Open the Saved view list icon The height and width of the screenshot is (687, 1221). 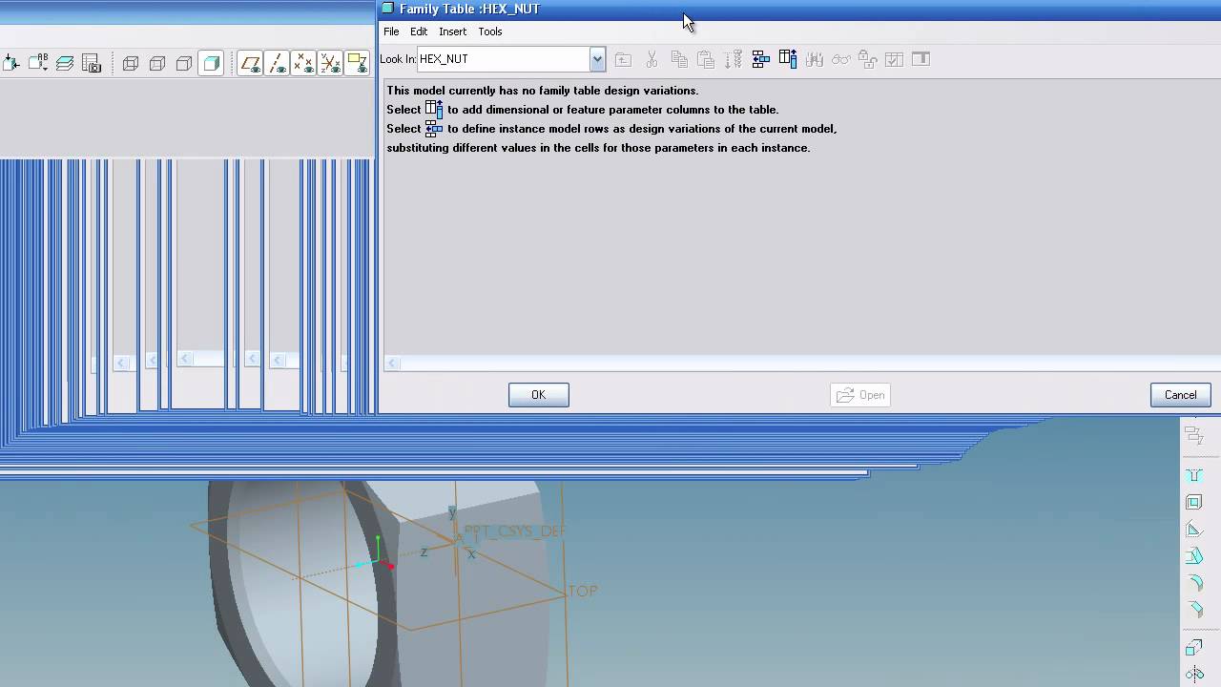tap(38, 63)
